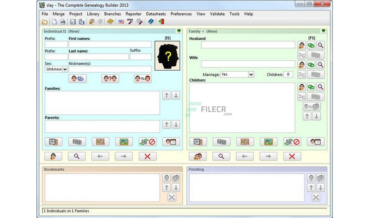This screenshot has width=376, height=218.
Task: Open the Datasheets menu
Action: pyautogui.click(x=156, y=14)
